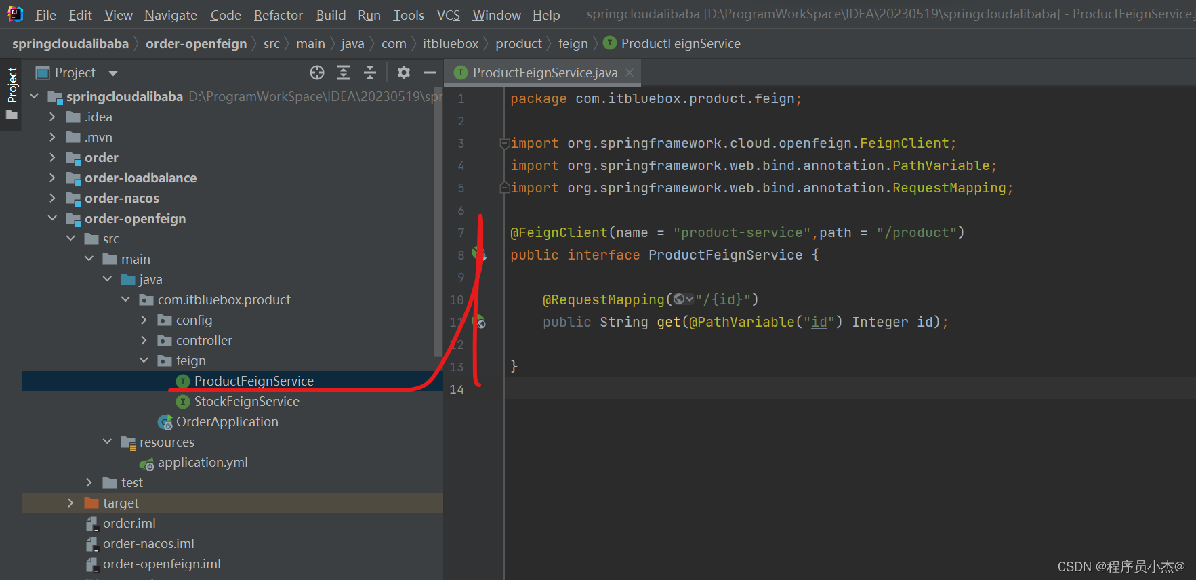This screenshot has height=580, width=1196.
Task: Collapse the src folder chevron
Action: pos(70,239)
